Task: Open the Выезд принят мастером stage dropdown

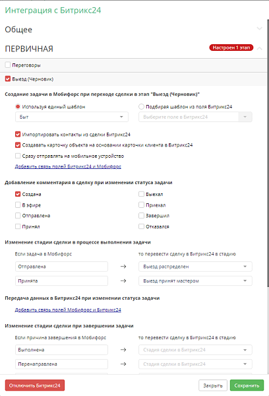Action: point(195,281)
